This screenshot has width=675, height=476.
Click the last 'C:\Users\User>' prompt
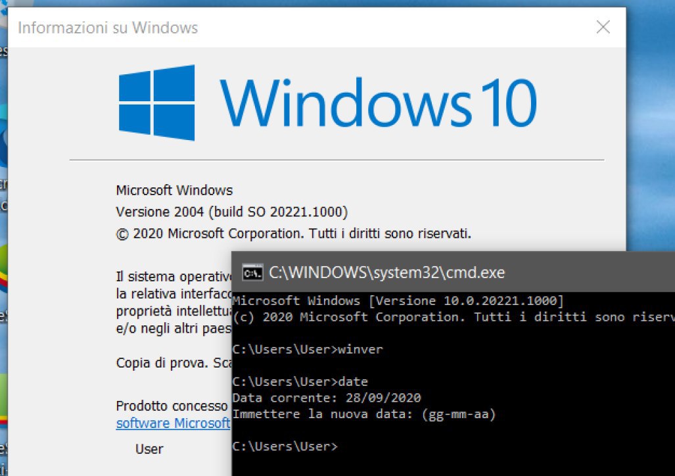click(x=285, y=446)
